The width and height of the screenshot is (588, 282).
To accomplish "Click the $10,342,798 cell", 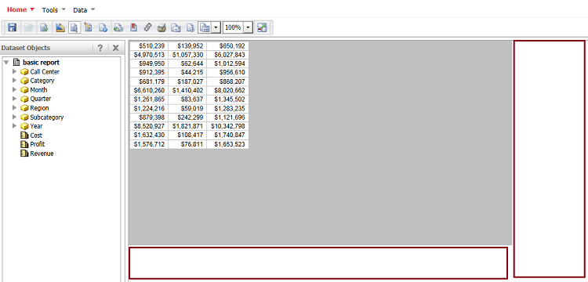I will (227, 126).
